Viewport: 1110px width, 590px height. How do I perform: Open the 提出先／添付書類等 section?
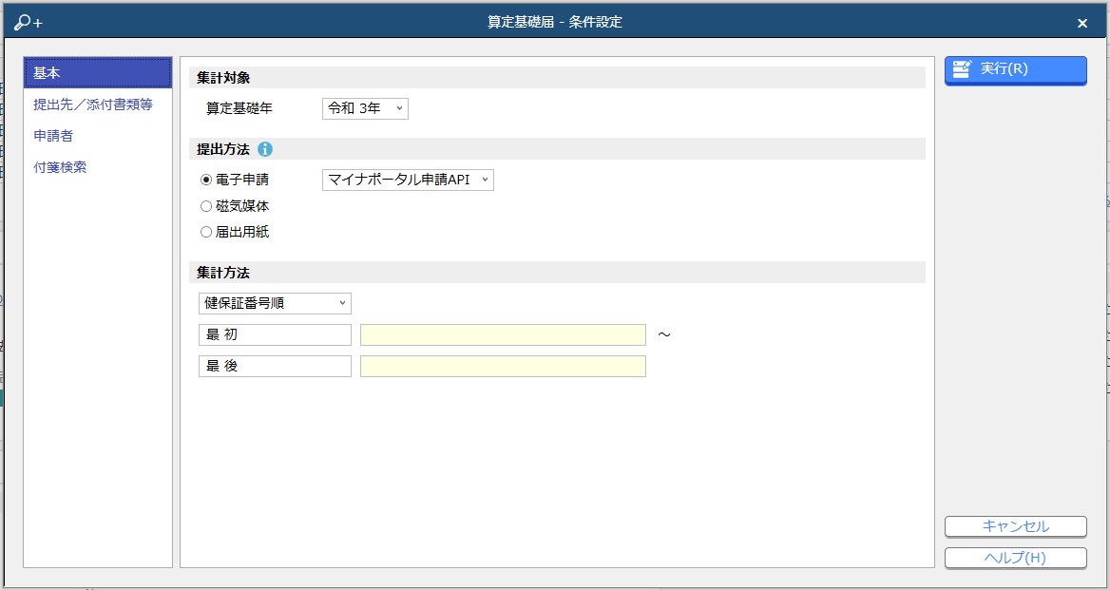pyautogui.click(x=93, y=105)
